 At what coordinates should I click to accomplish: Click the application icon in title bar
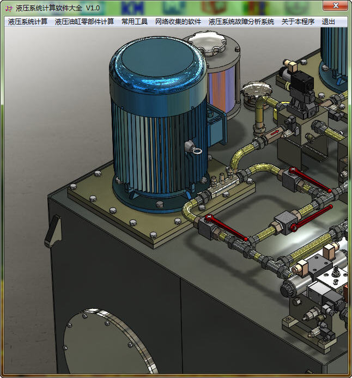pyautogui.click(x=9, y=8)
